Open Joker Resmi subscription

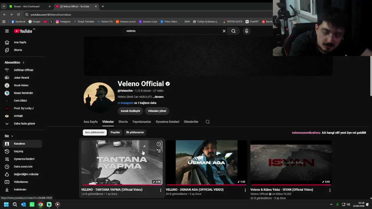[x=22, y=78]
